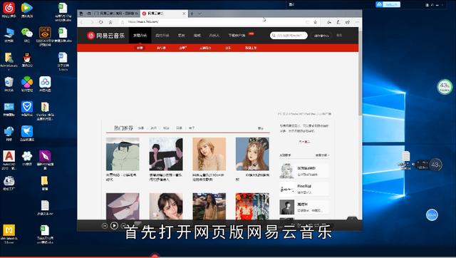Open the blue bird app icon
Image resolution: width=456 pixels, height=258 pixels.
27,132
